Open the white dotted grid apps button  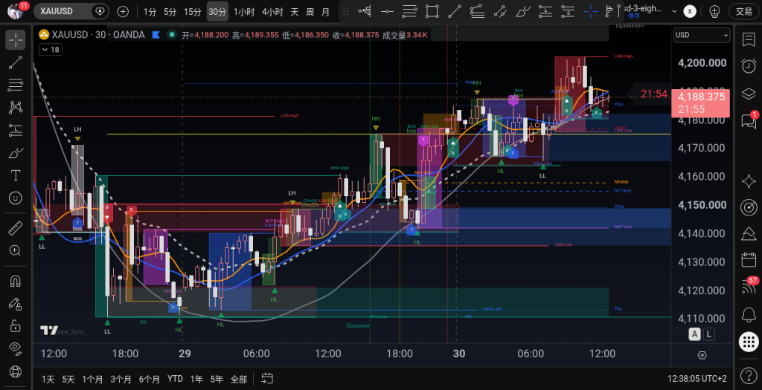tap(749, 342)
